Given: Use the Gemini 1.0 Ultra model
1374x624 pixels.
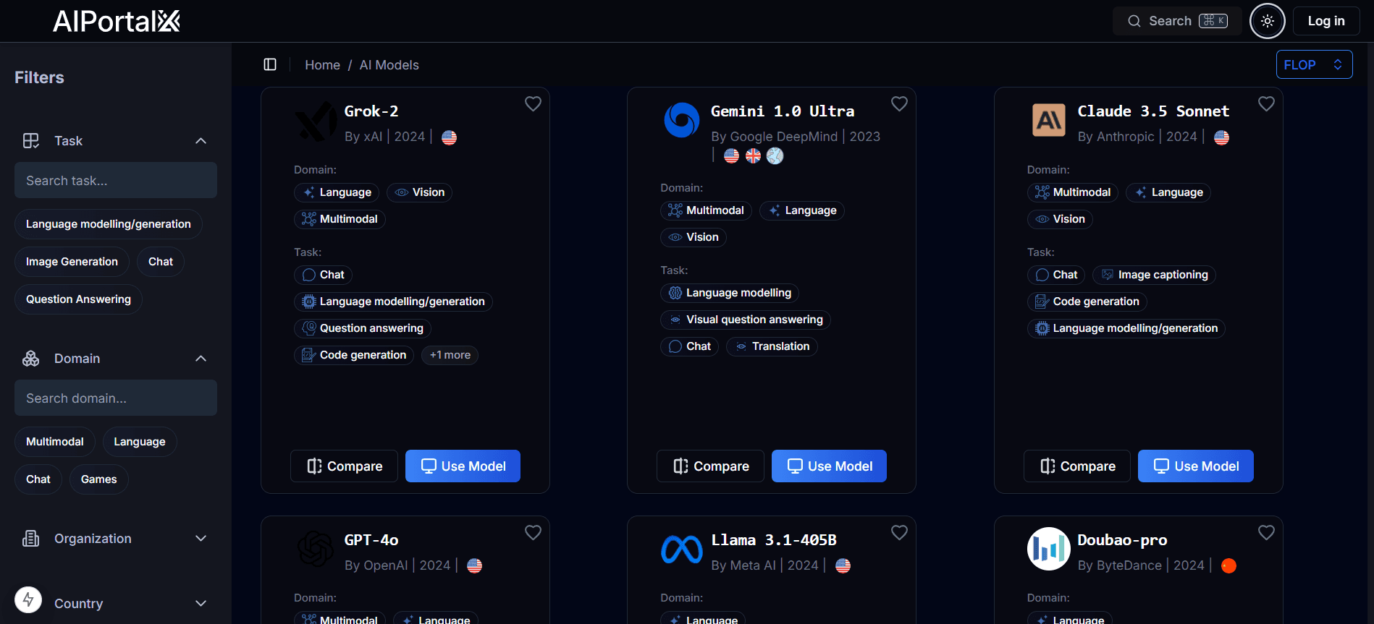Looking at the screenshot, I should coord(830,466).
